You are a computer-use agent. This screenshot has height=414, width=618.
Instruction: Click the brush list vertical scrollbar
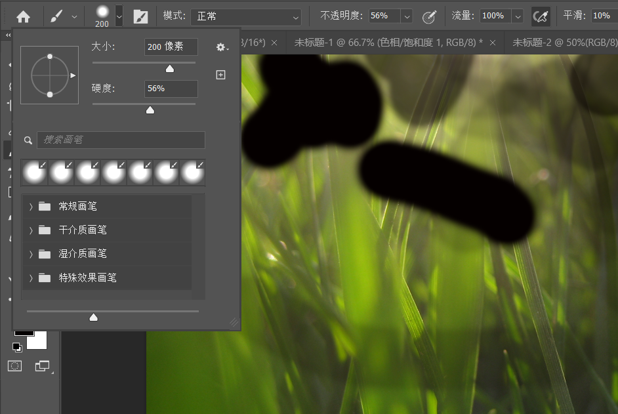[x=199, y=247]
